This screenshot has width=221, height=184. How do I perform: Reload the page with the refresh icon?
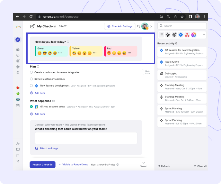31,17
